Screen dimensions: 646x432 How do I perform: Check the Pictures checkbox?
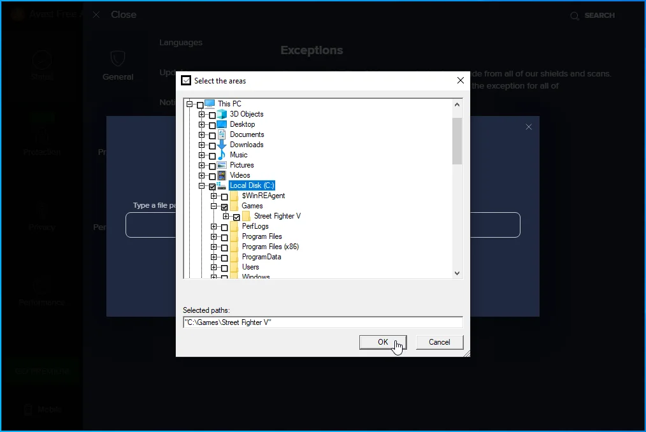click(x=212, y=166)
